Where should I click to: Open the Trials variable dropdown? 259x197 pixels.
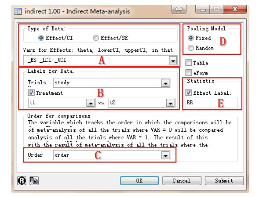click(165, 83)
